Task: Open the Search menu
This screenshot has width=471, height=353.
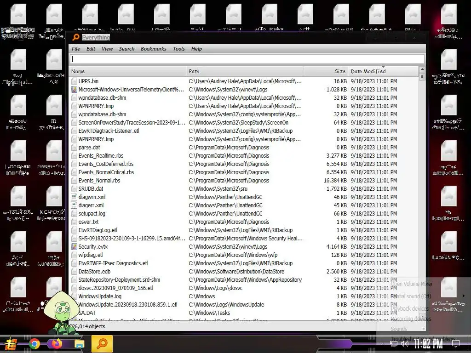Action: 126,49
